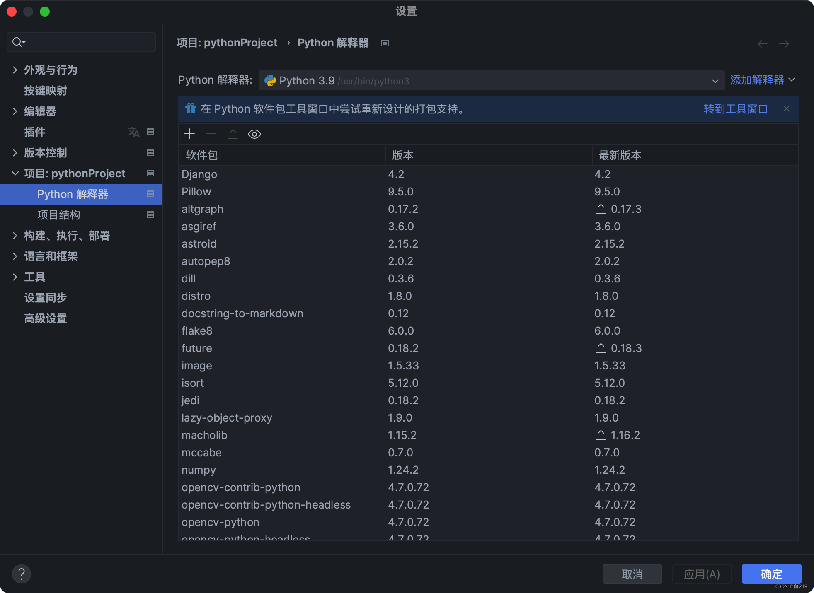Image resolution: width=814 pixels, height=593 pixels.
Task: Click the settings search field
Action: pyautogui.click(x=87, y=42)
